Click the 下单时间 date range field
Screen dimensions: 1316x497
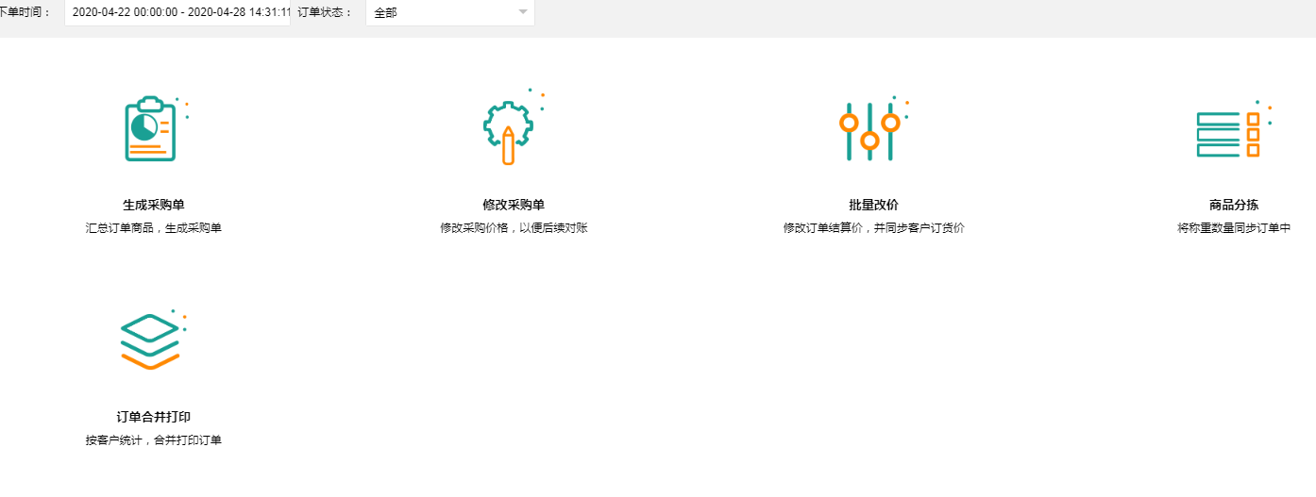(x=177, y=12)
